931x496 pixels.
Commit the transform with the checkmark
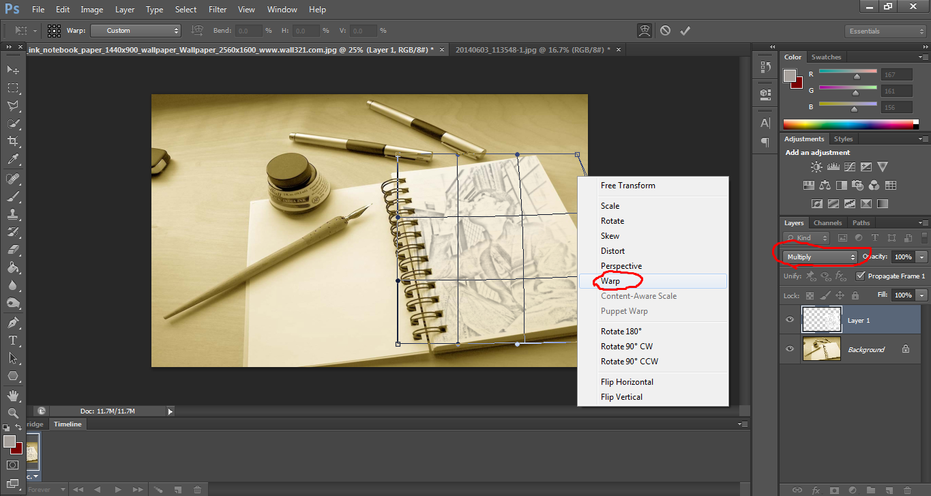(x=685, y=31)
